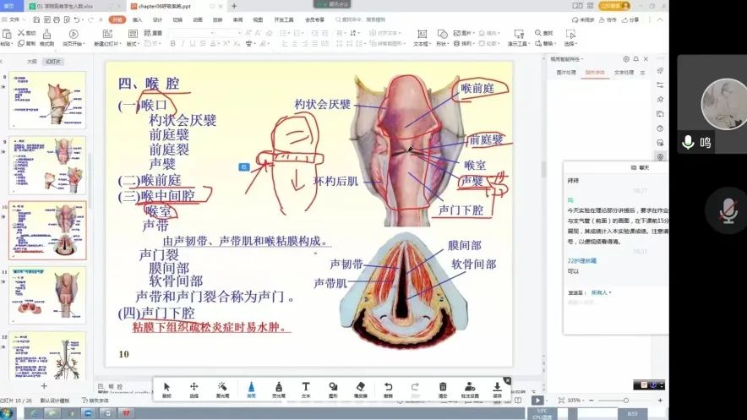Select the mouse pointer annotation tool
This screenshot has width=747, height=420.
166,389
